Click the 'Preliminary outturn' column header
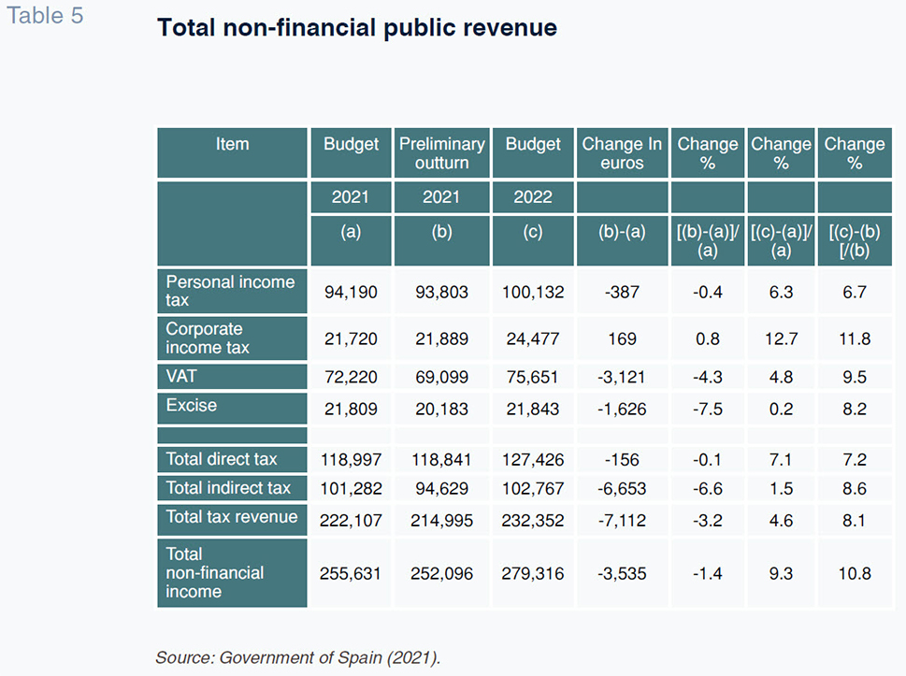Viewport: 906px width, 676px height. (x=442, y=153)
